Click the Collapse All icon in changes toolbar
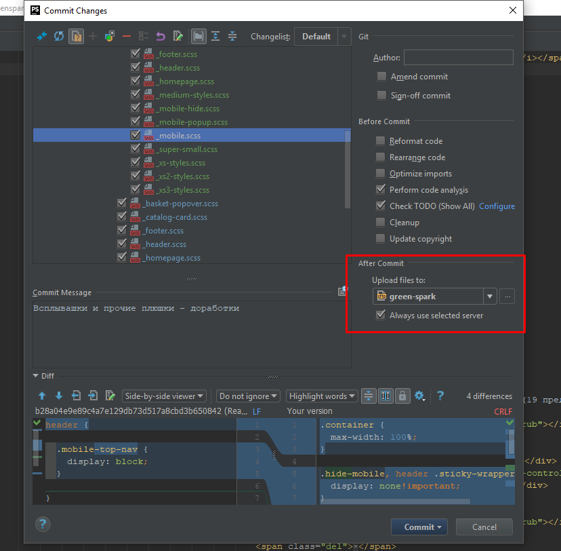 coord(232,37)
